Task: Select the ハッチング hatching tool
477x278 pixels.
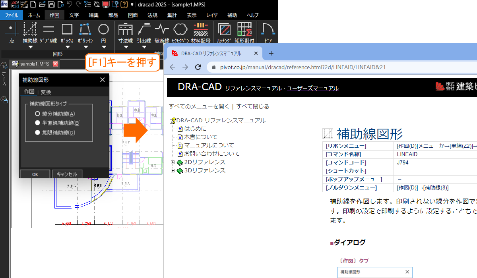Action: pos(225,33)
